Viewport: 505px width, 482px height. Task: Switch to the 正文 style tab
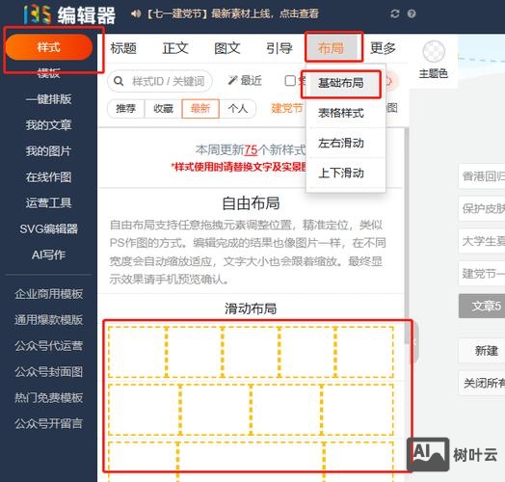click(175, 48)
